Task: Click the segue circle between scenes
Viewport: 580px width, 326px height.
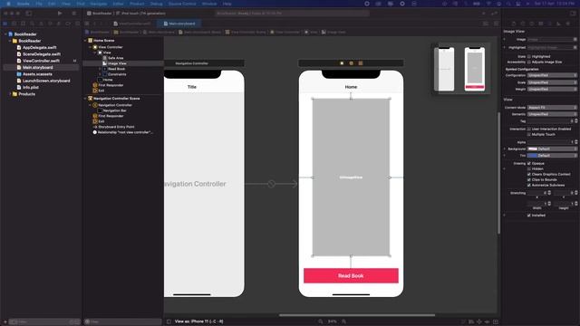Action: [x=272, y=184]
